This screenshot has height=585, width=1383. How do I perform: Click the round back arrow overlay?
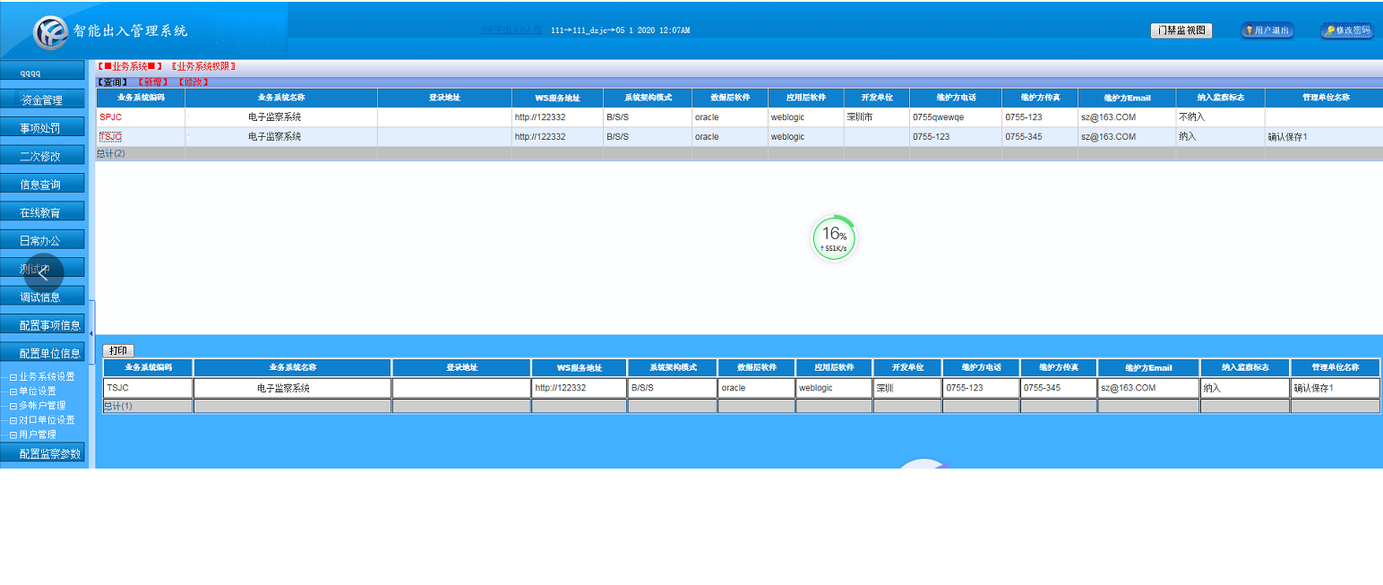(43, 273)
